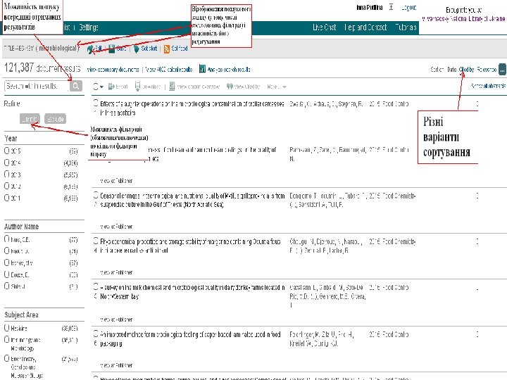Sort results by Date
Image resolution: width=507 pixels, height=380 pixels.
pos(451,70)
